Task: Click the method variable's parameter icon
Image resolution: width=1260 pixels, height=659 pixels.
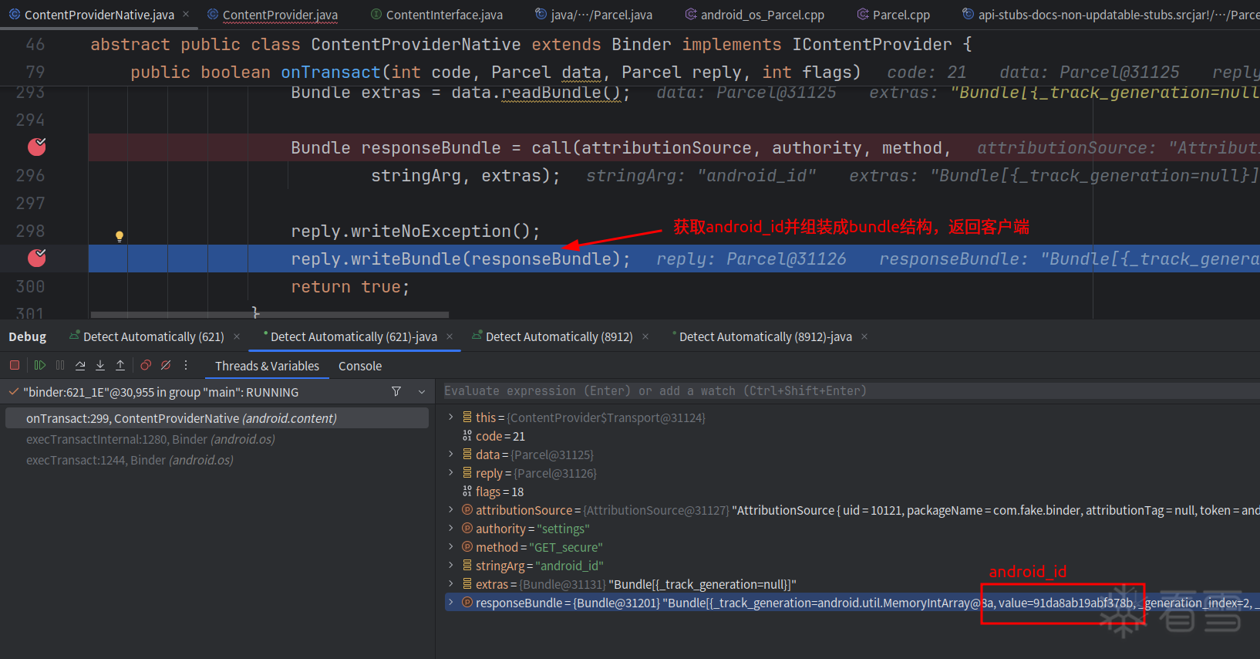Action: (x=467, y=547)
